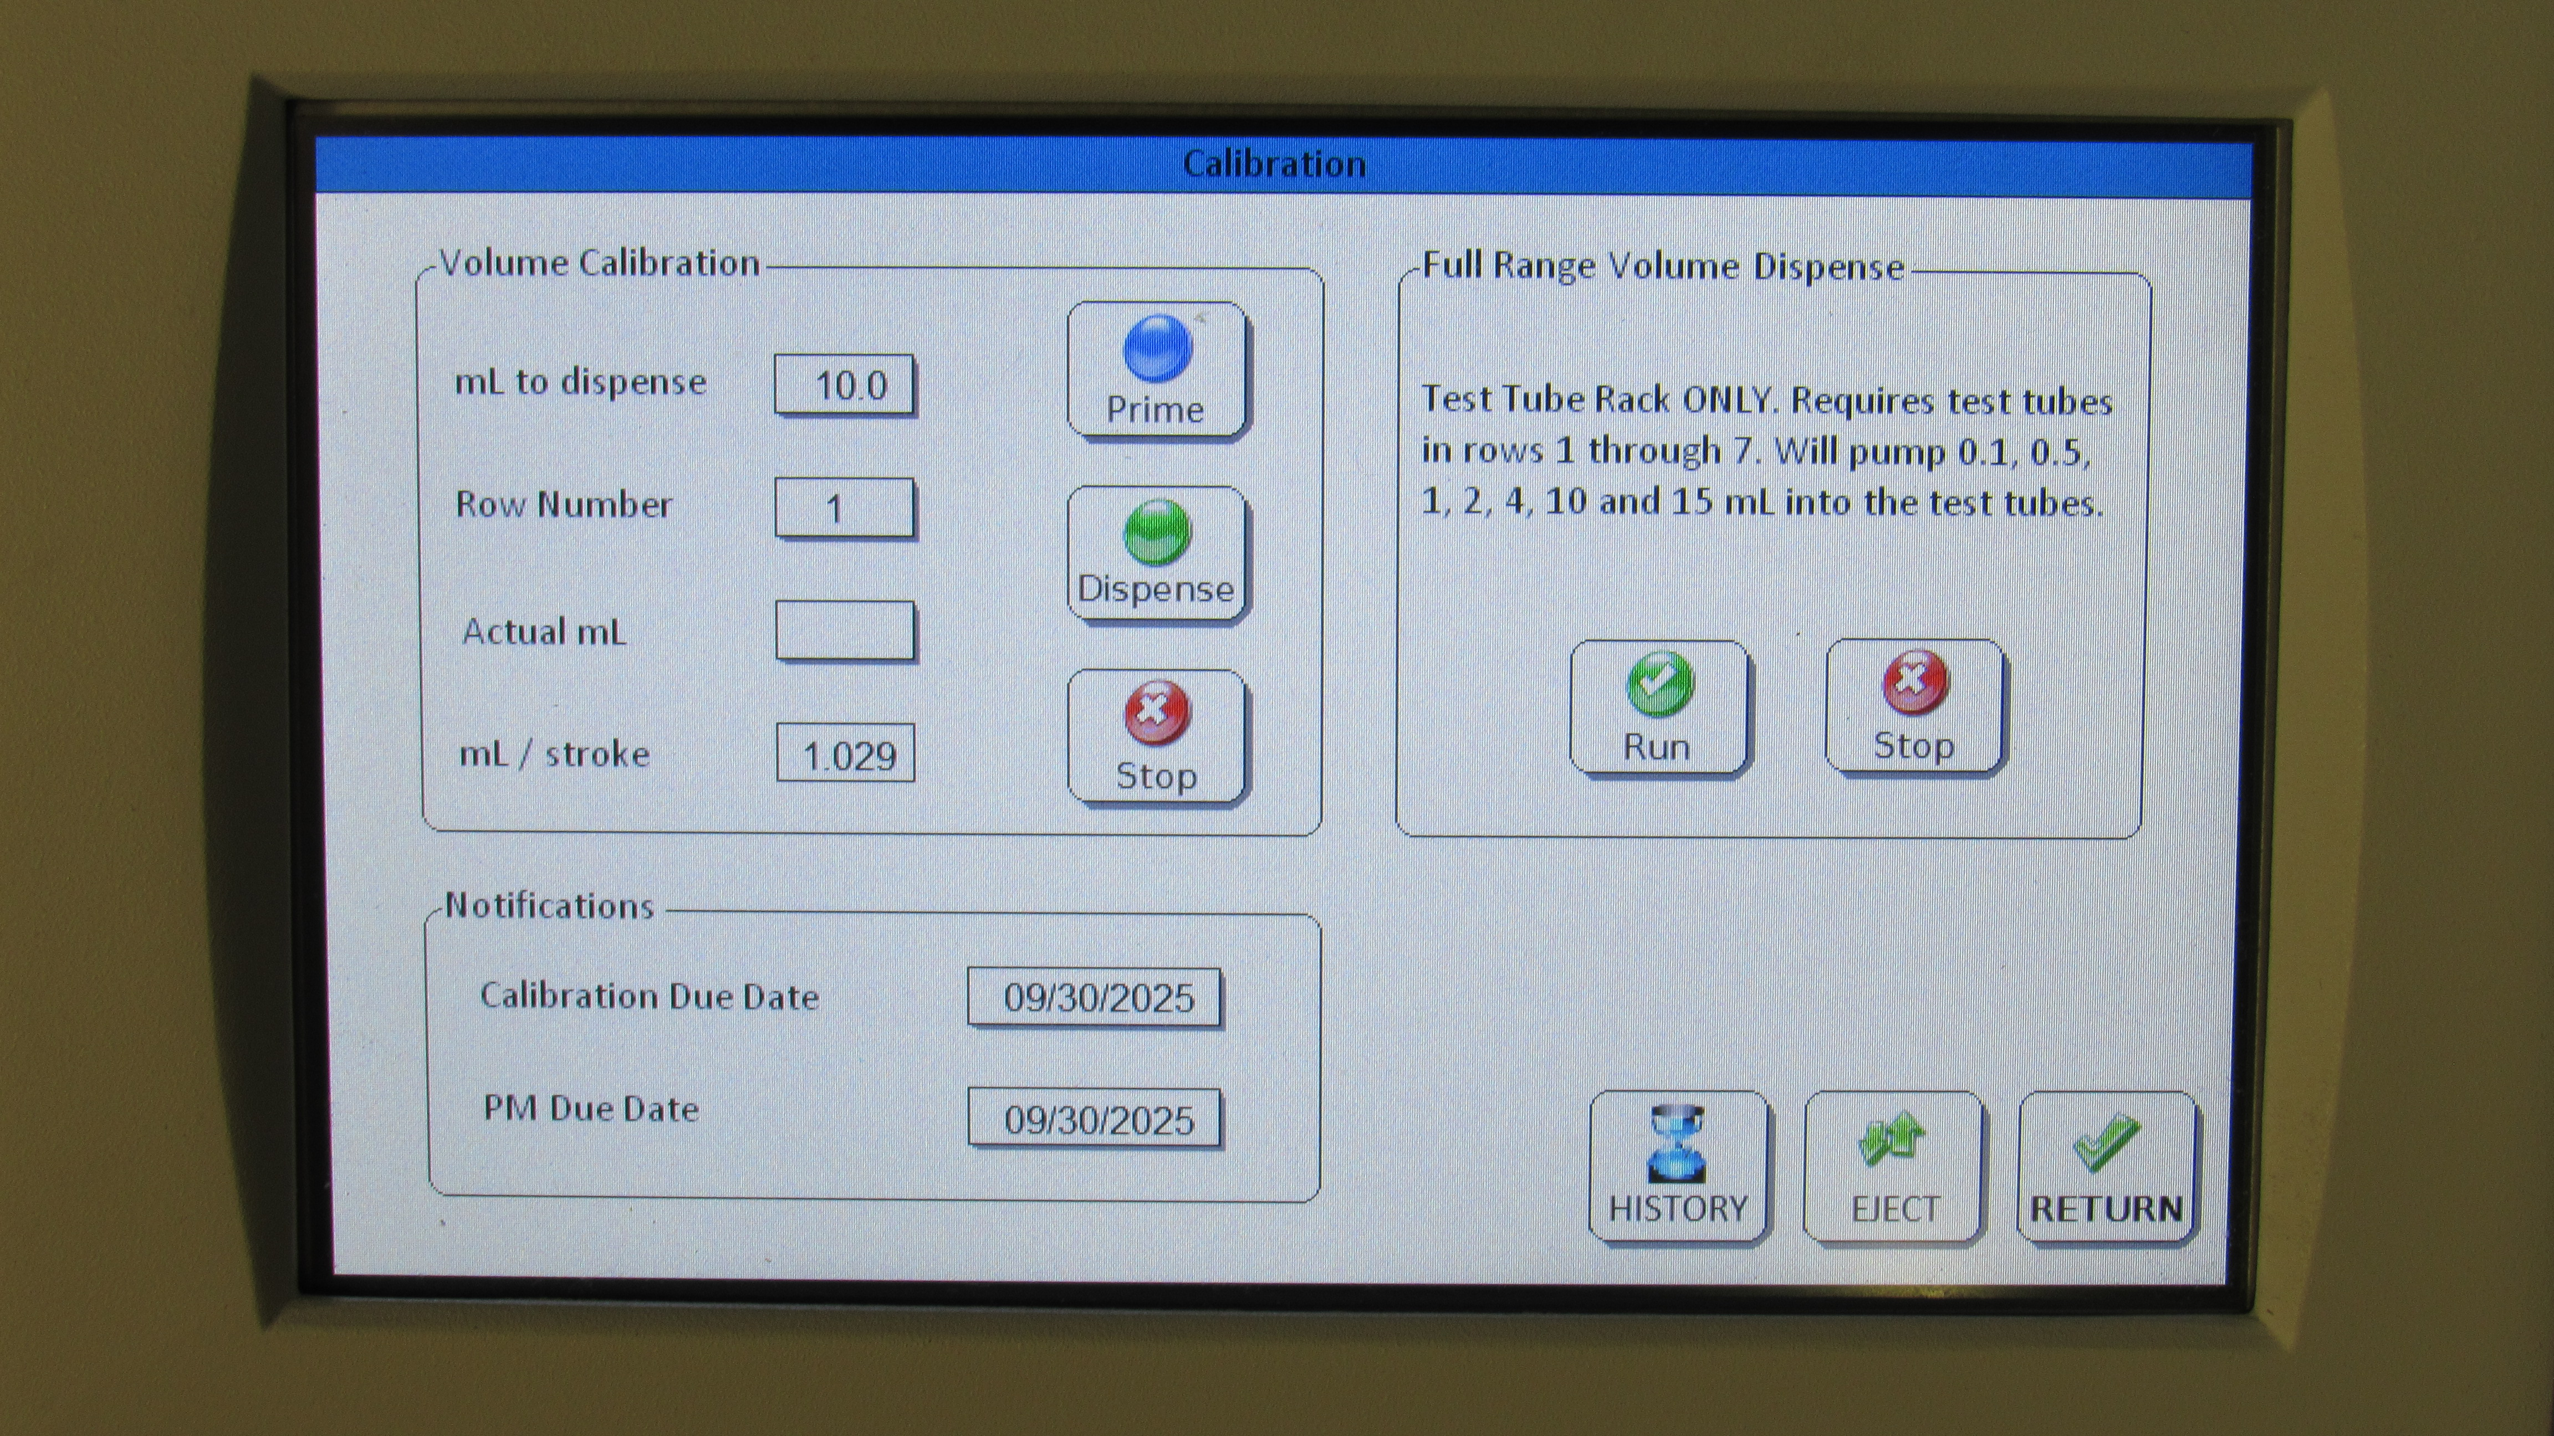Tap the EJECT arrows button
Screen dimensions: 2554x1436
(x=1893, y=1166)
